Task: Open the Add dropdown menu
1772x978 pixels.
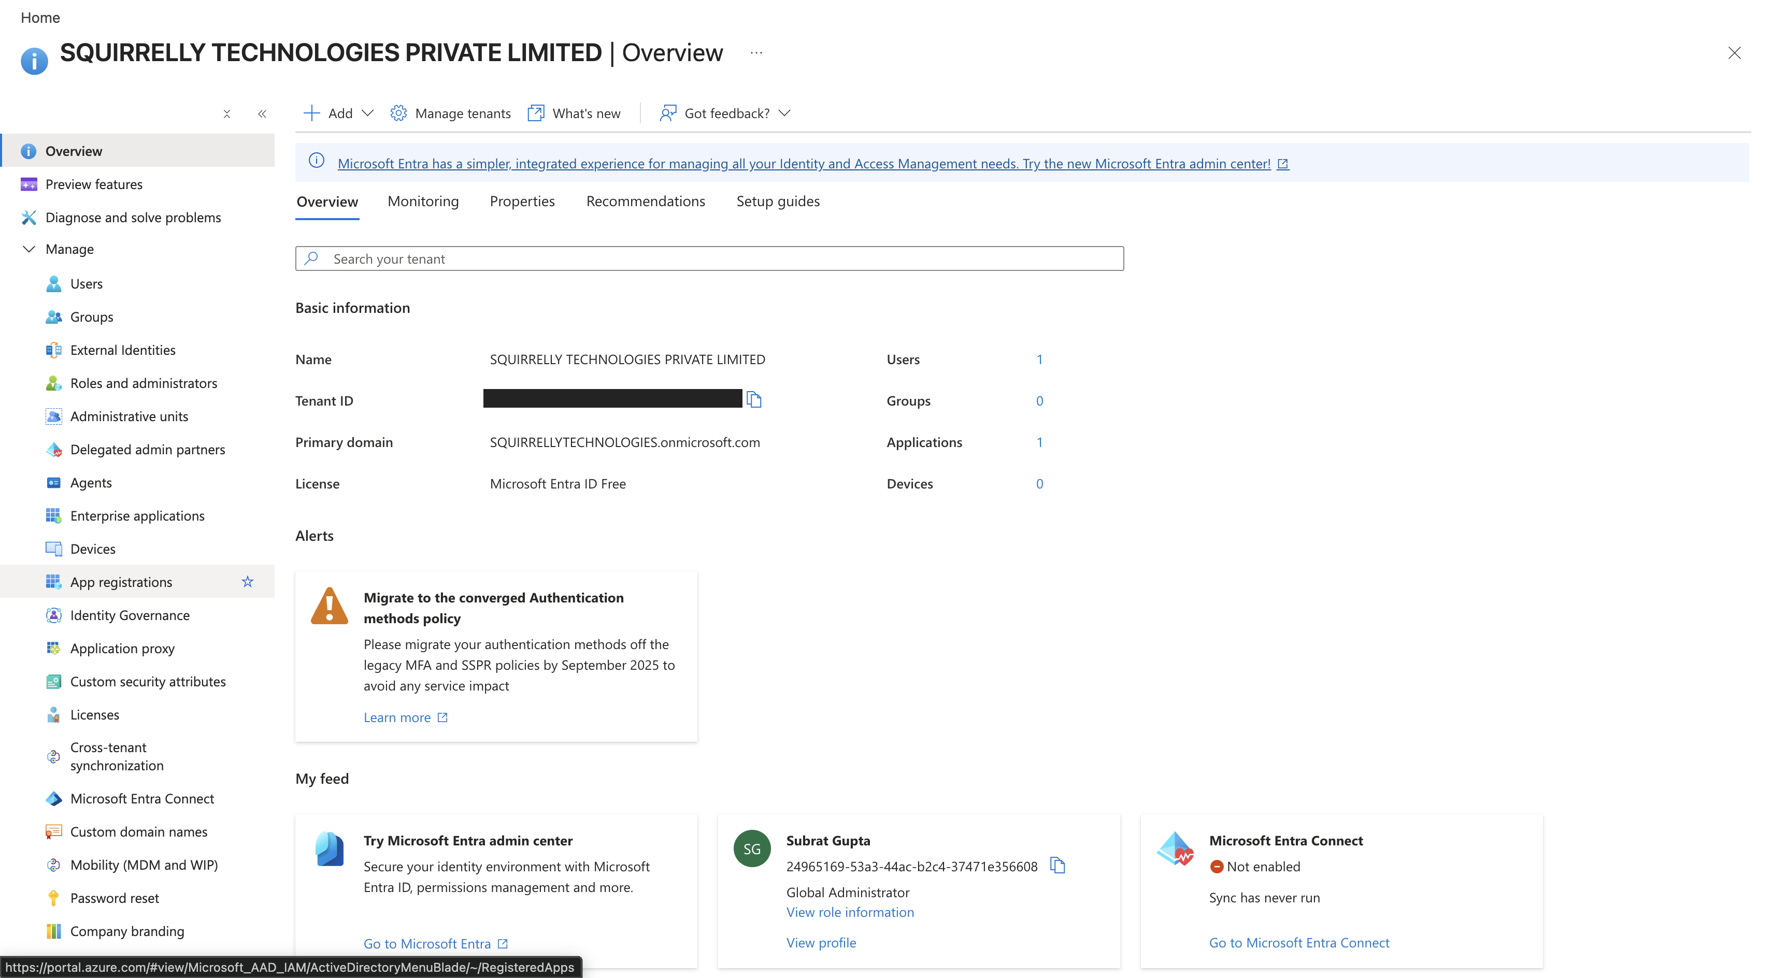Action: coord(338,113)
